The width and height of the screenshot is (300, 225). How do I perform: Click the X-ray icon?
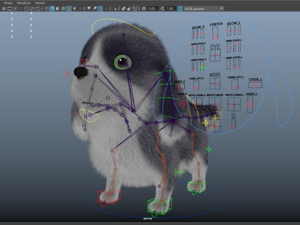click(x=123, y=9)
